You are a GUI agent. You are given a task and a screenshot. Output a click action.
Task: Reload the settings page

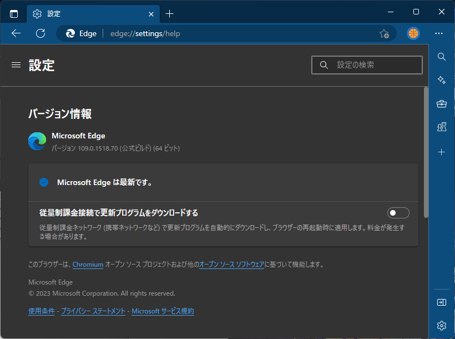coord(40,33)
